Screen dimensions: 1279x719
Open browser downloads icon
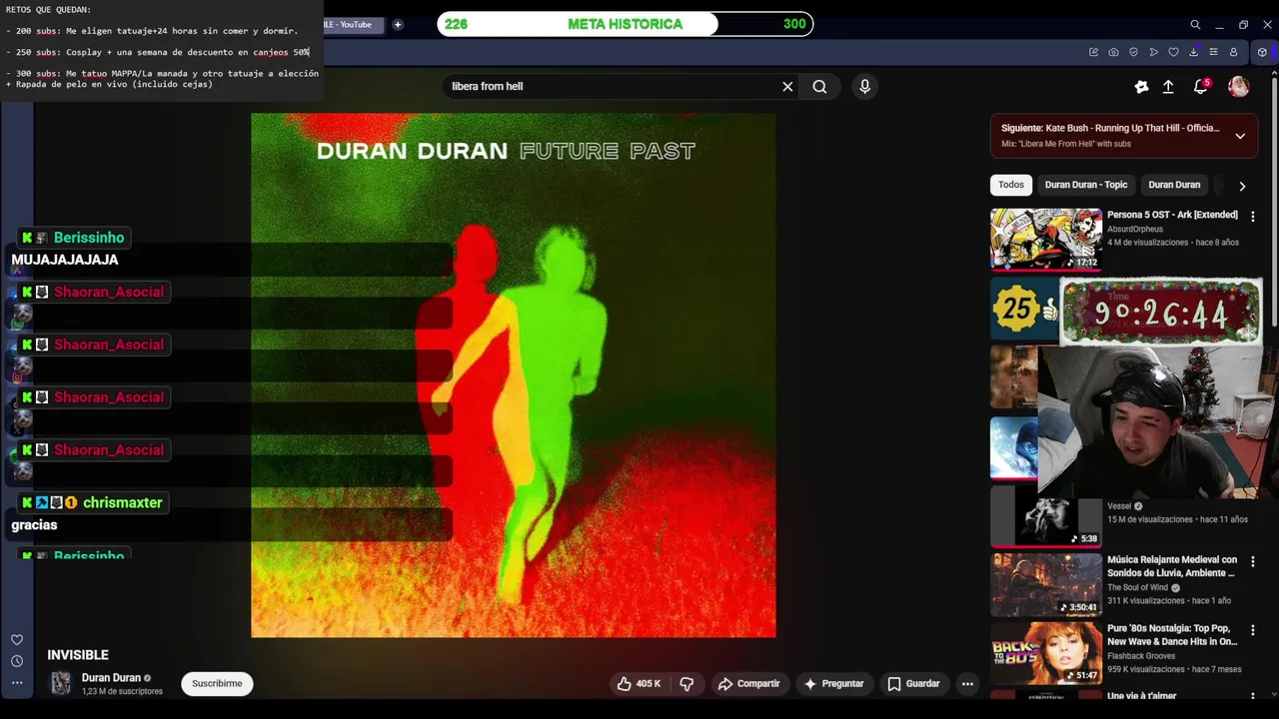tap(1193, 52)
